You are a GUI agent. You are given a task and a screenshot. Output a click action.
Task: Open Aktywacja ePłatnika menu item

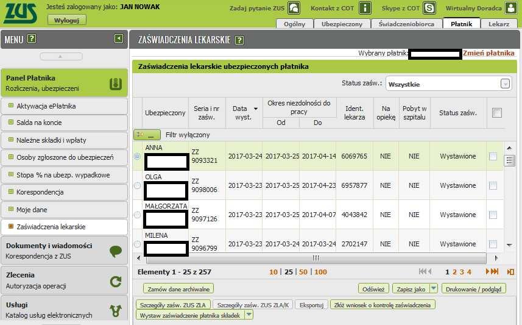(x=64, y=106)
